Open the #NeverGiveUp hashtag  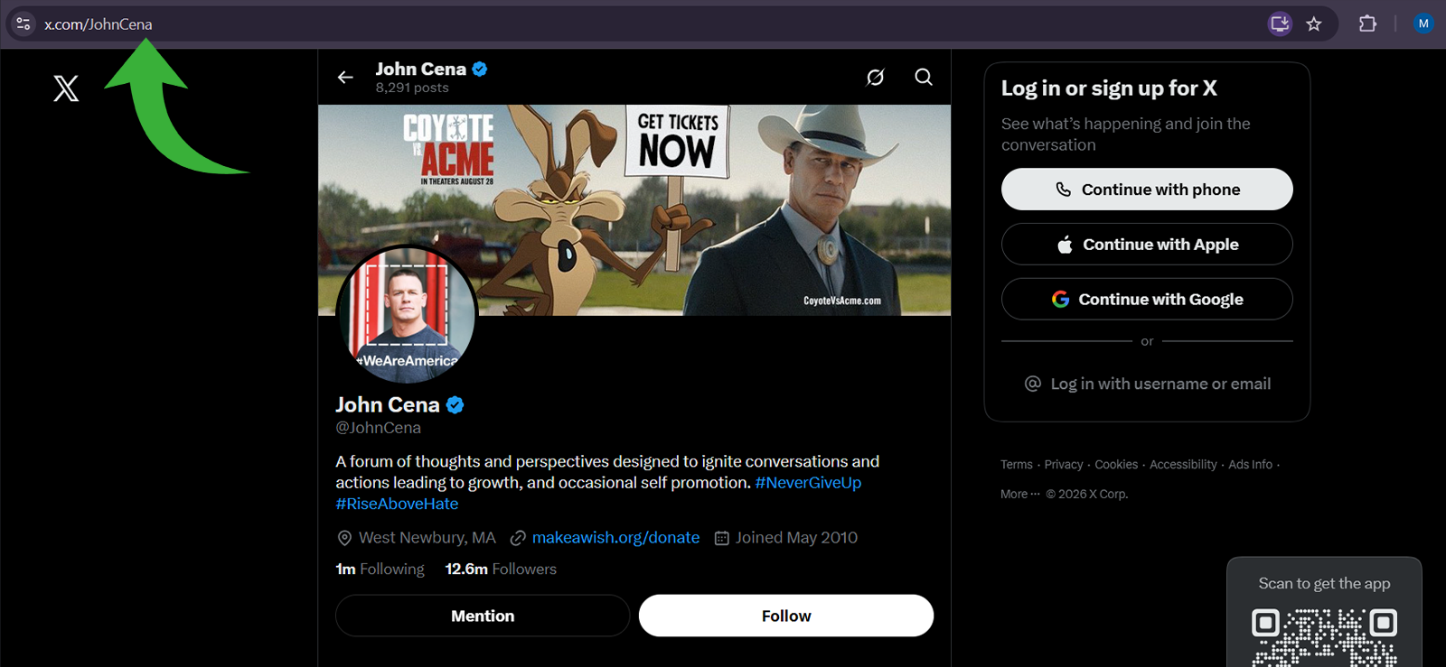pyautogui.click(x=808, y=483)
